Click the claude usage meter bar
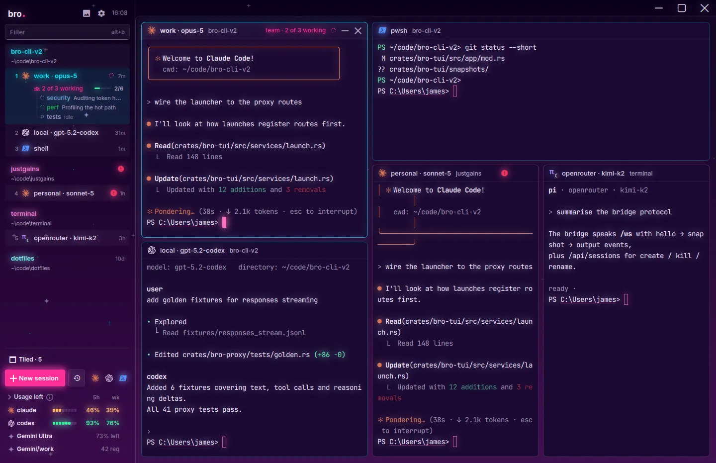Viewport: 716px width, 463px height. click(65, 410)
